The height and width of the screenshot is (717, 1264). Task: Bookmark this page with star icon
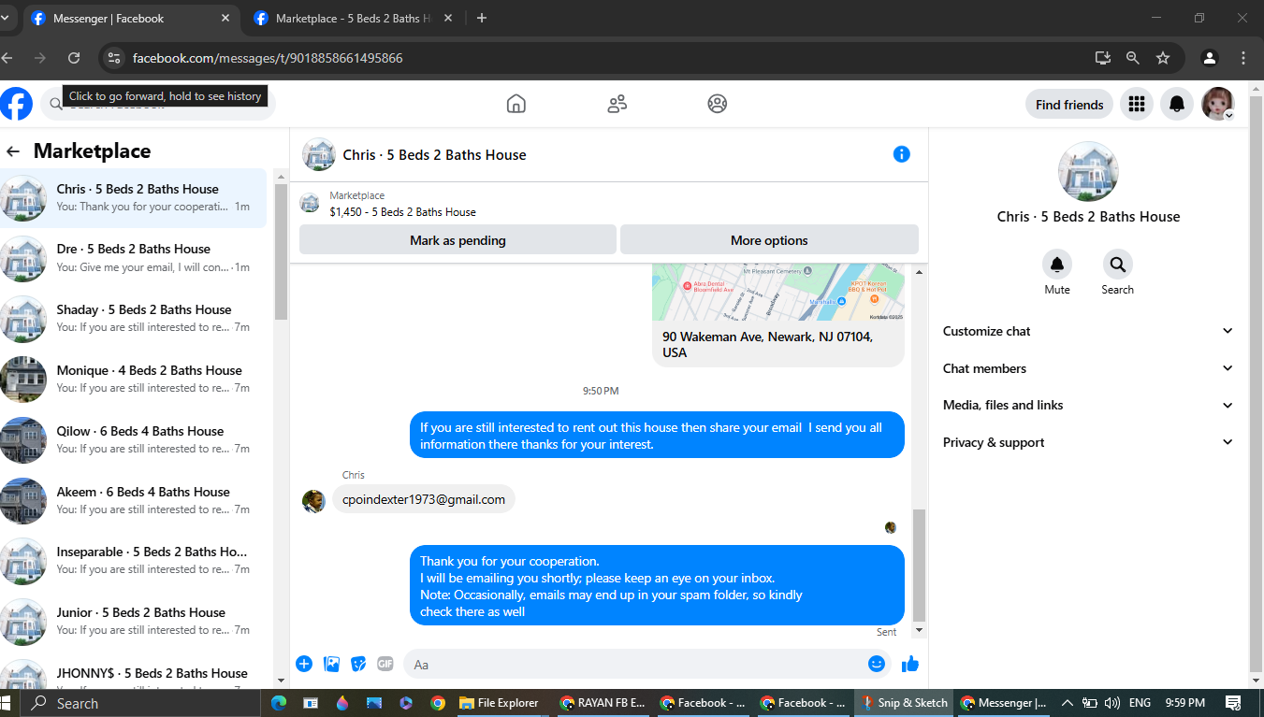click(1163, 58)
